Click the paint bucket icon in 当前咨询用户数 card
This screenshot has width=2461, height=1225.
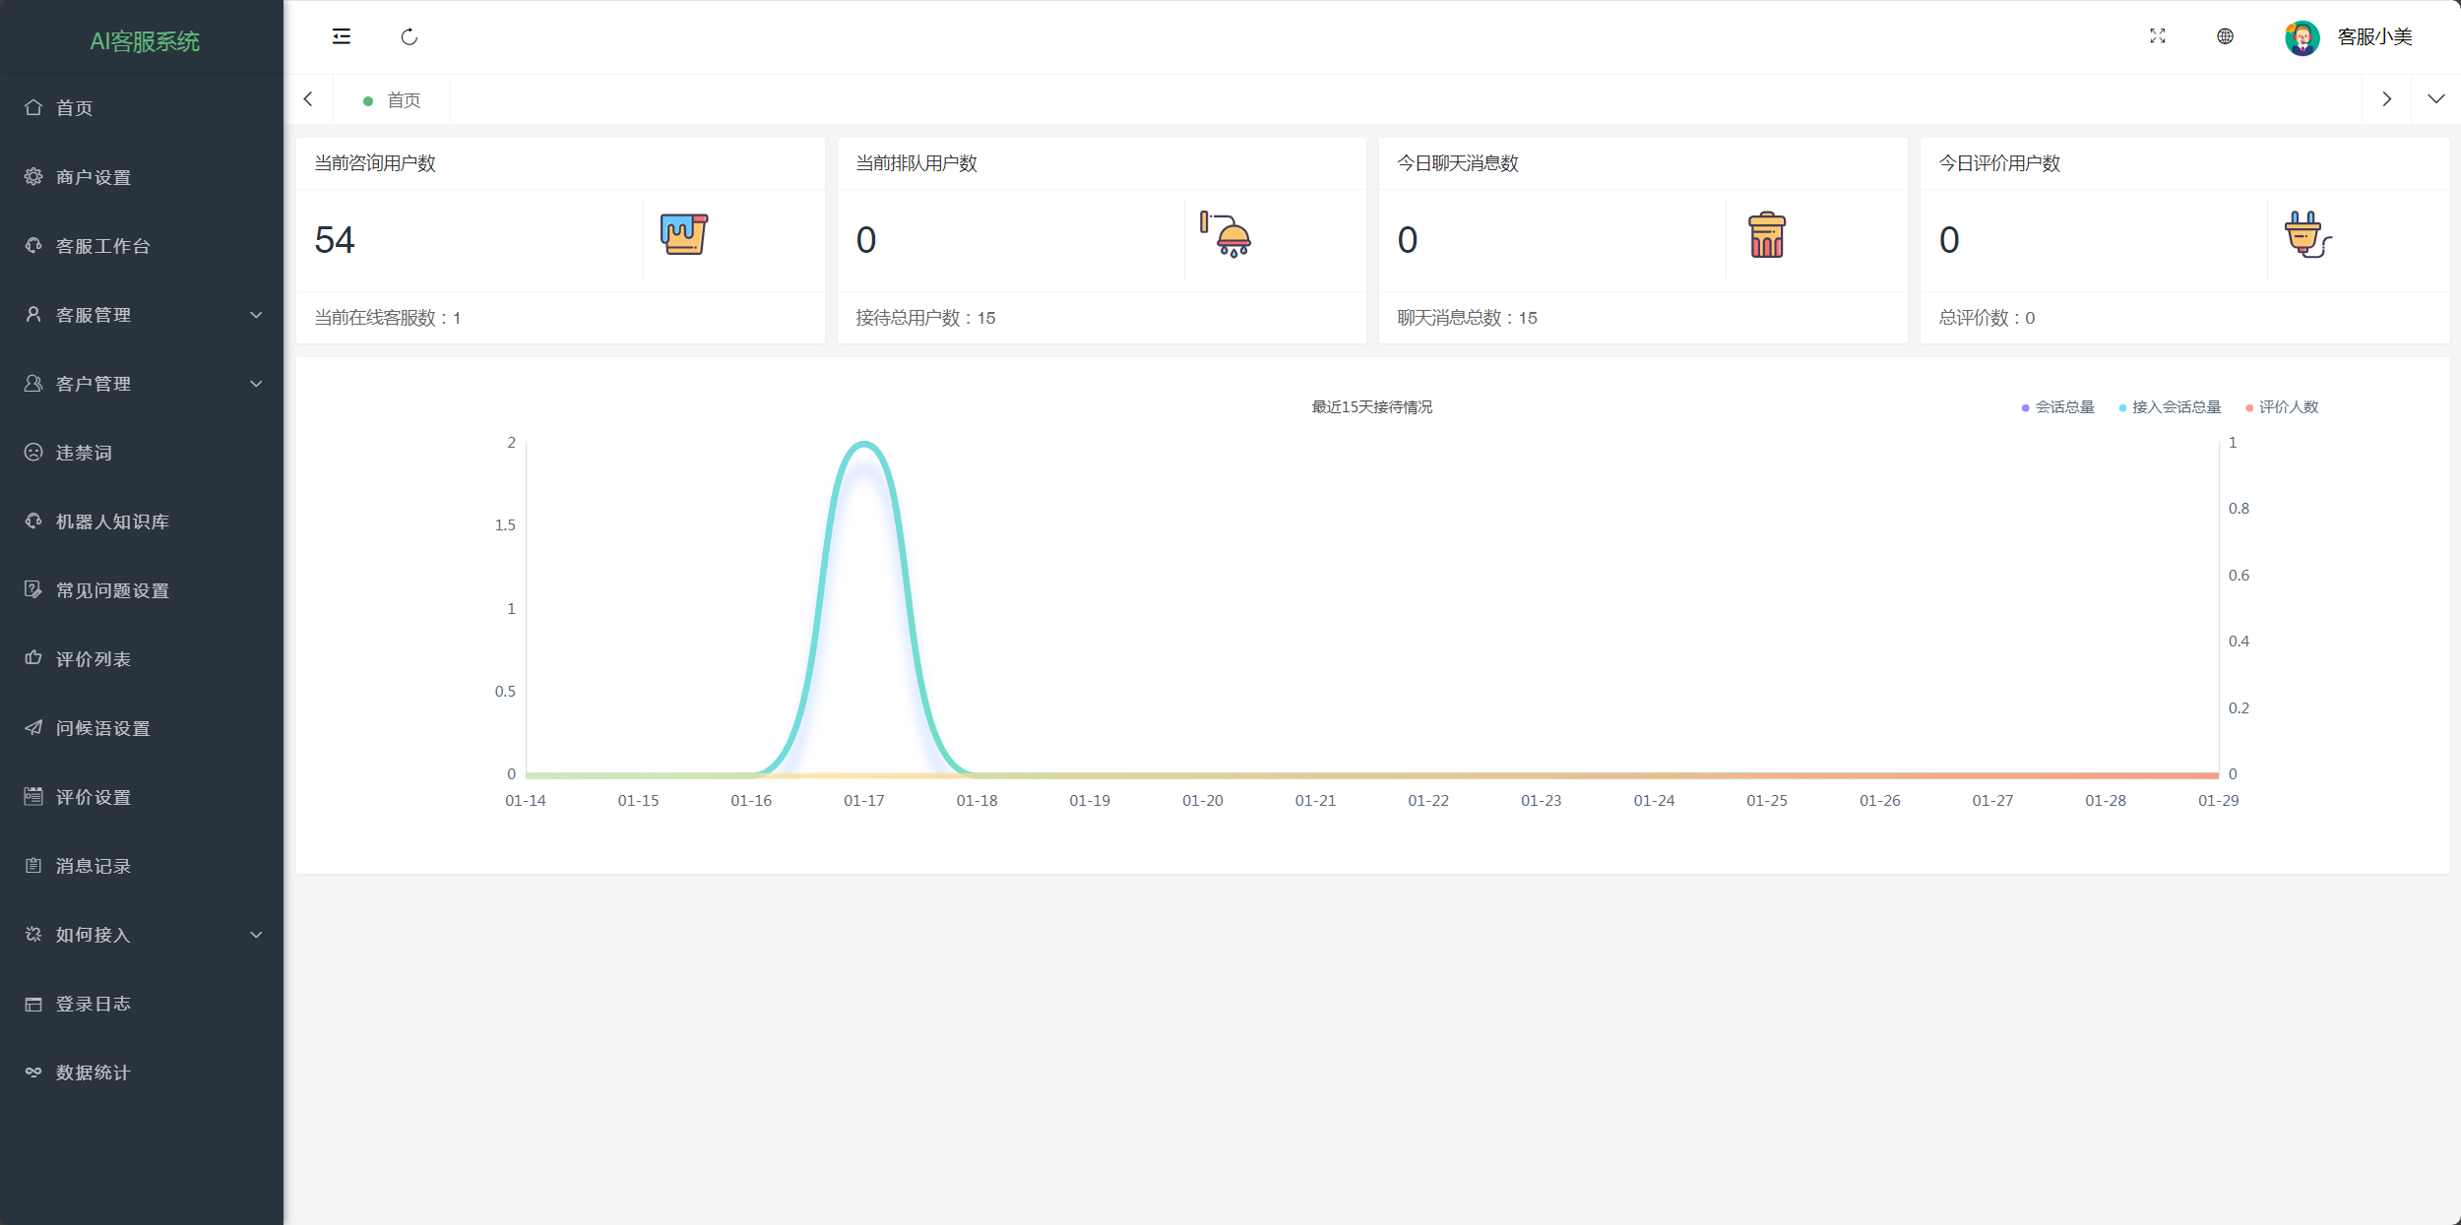(x=684, y=234)
